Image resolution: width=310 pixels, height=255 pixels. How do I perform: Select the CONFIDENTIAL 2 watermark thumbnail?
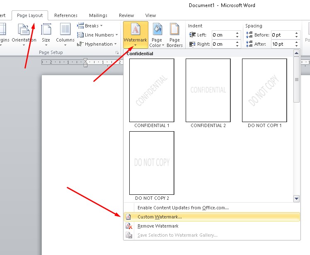[208, 91]
